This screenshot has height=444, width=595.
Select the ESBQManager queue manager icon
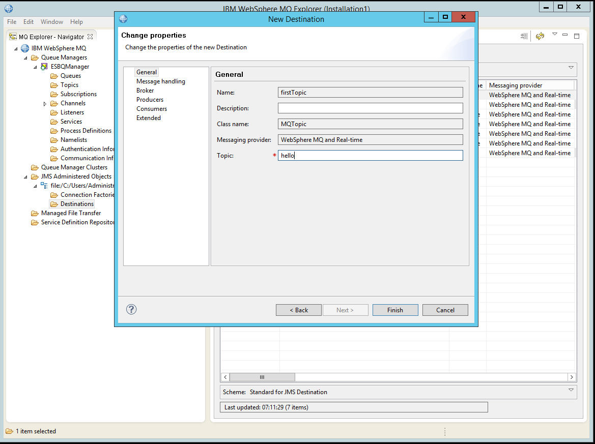tap(44, 66)
